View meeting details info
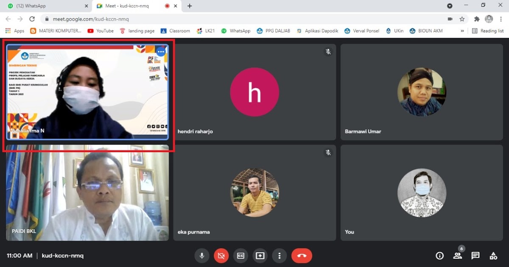 click(x=439, y=256)
